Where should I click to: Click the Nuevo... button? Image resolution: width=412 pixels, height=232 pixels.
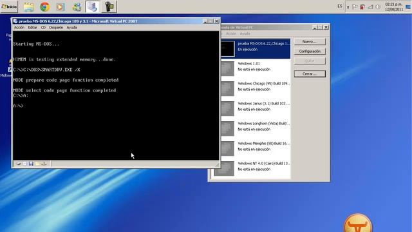coord(310,41)
